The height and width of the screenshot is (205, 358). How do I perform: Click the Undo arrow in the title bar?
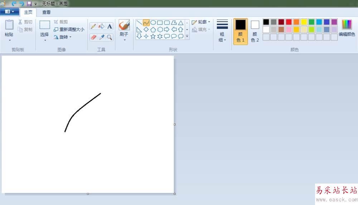(14, 4)
